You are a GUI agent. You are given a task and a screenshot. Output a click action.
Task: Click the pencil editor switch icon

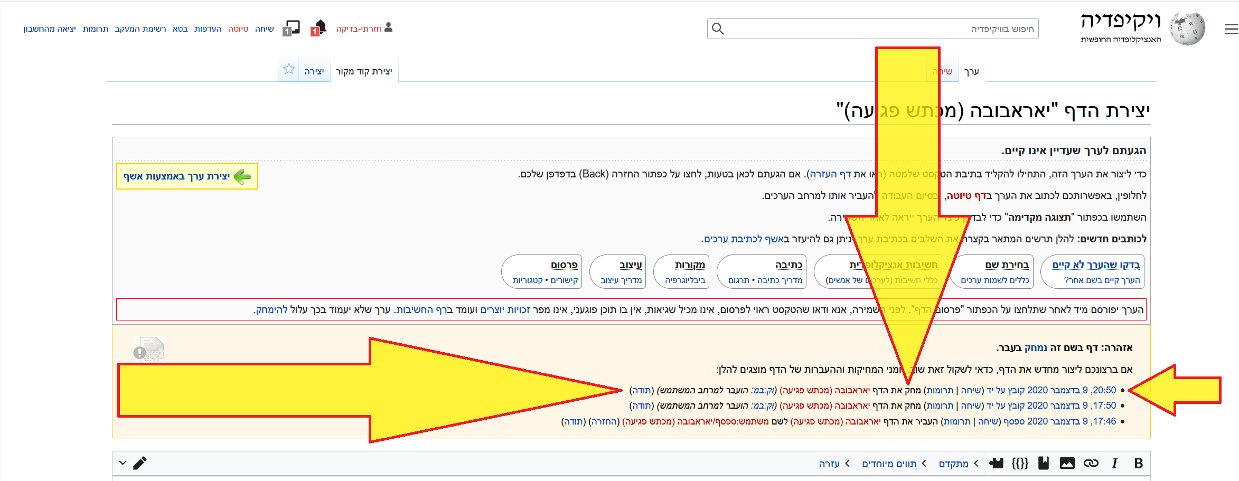pos(140,463)
